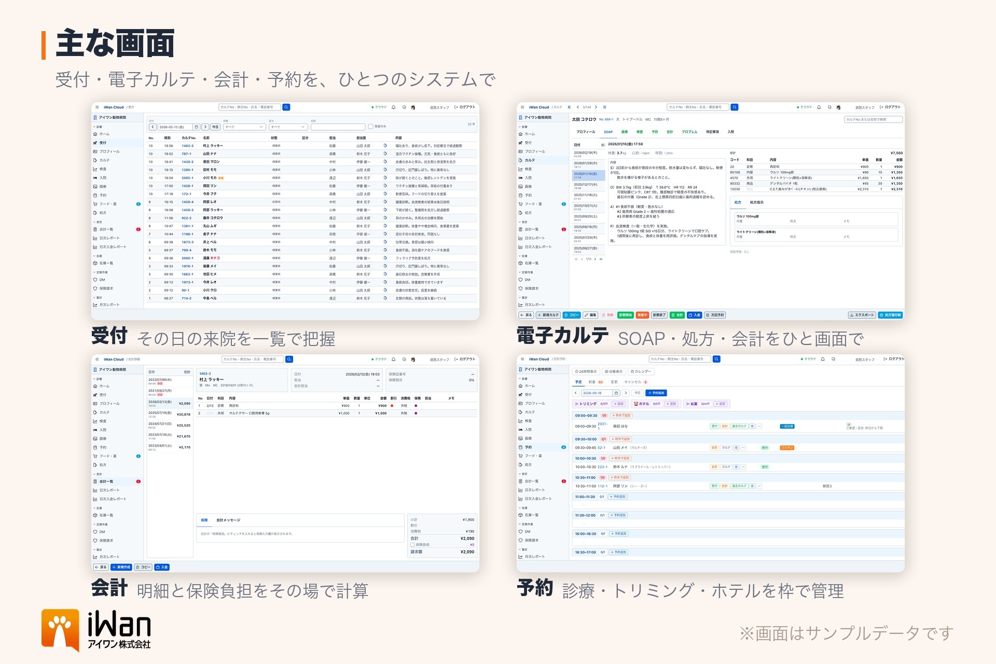Open the hamburger menu in the 会計 screen
996x664 pixels.
point(97,359)
